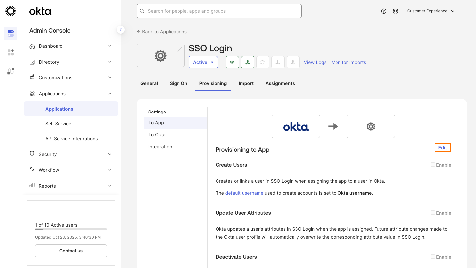
Task: Open the View Logs link
Action: click(315, 62)
